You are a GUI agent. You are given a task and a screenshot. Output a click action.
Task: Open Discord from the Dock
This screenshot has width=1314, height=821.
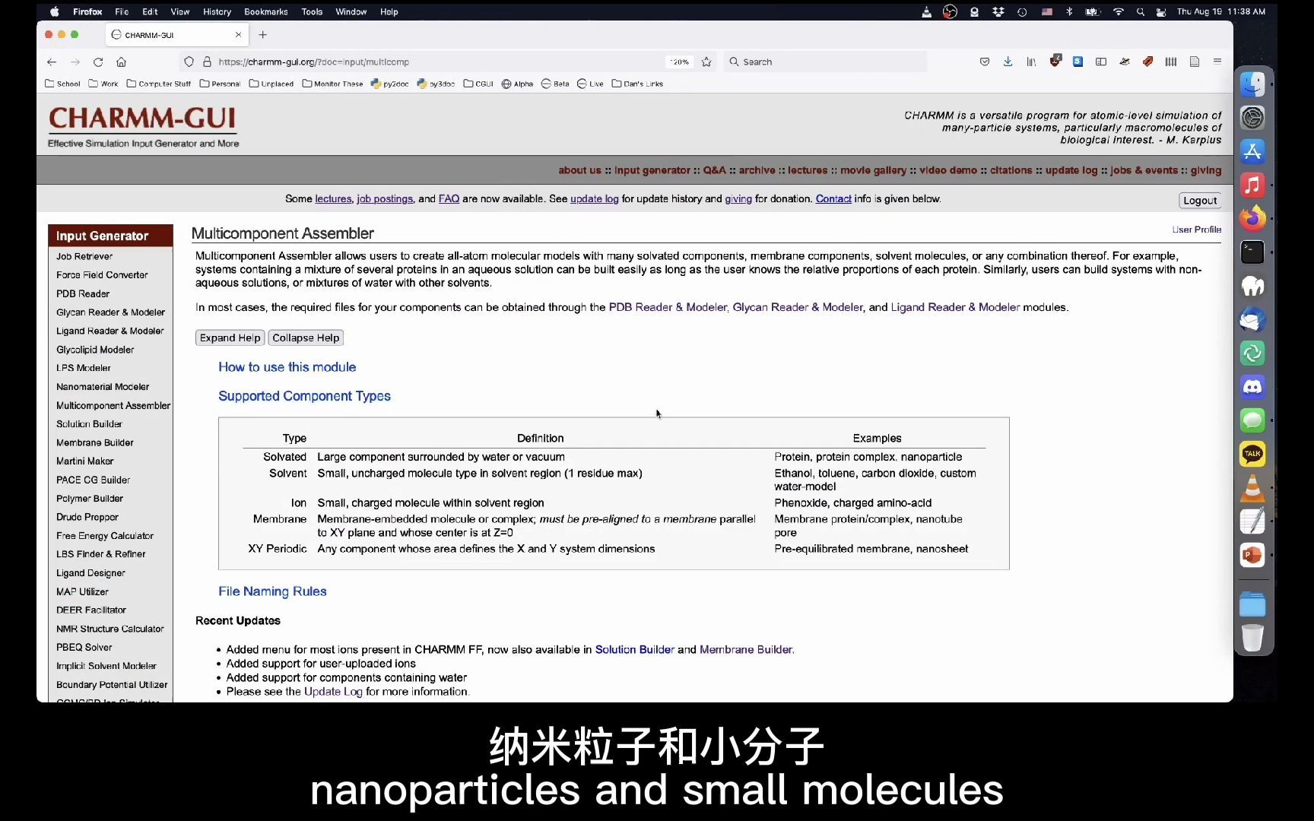(x=1252, y=386)
